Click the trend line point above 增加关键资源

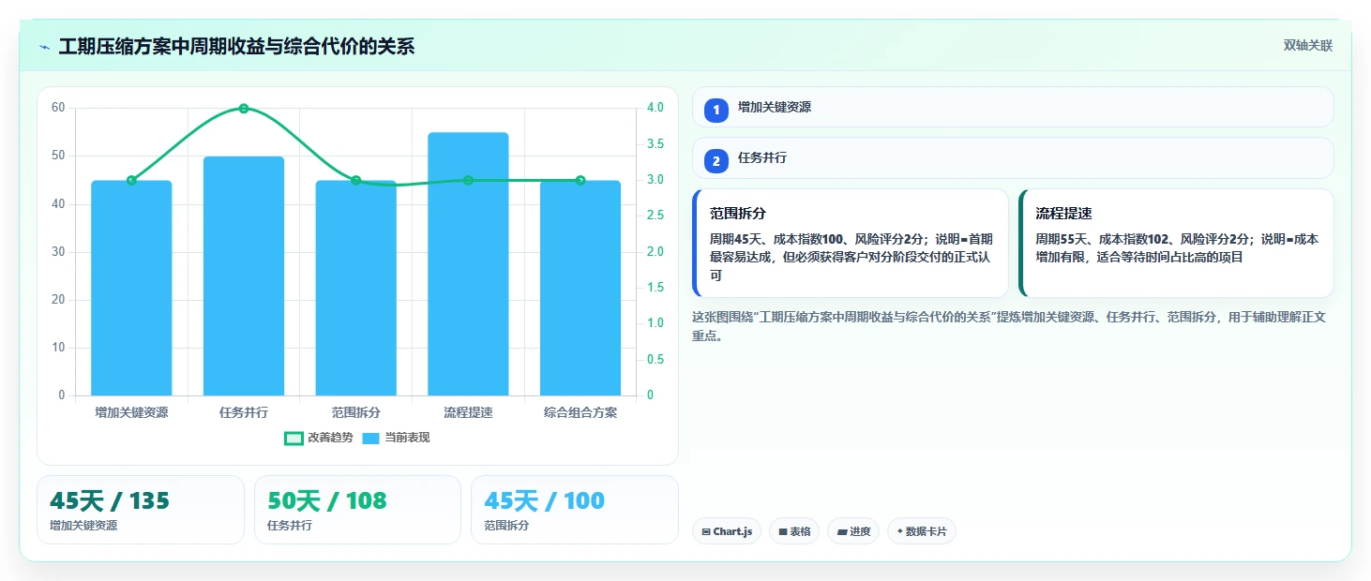[x=131, y=180]
